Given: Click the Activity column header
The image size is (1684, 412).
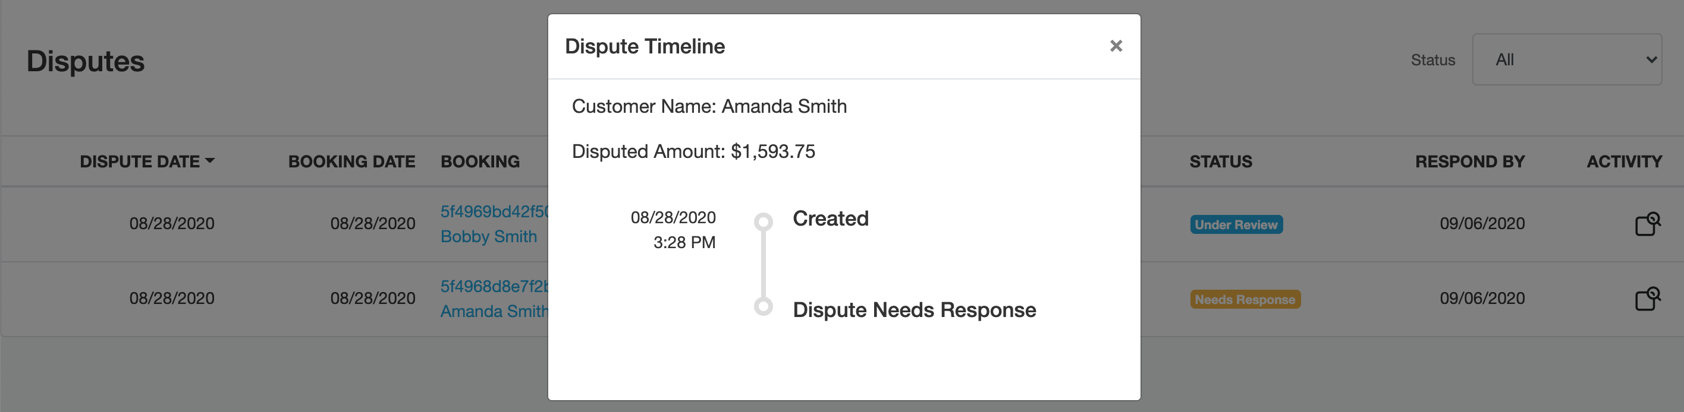Looking at the screenshot, I should 1624,161.
